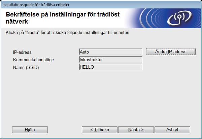Click the IP-adress label
This screenshot has height=139, width=202.
(22, 52)
